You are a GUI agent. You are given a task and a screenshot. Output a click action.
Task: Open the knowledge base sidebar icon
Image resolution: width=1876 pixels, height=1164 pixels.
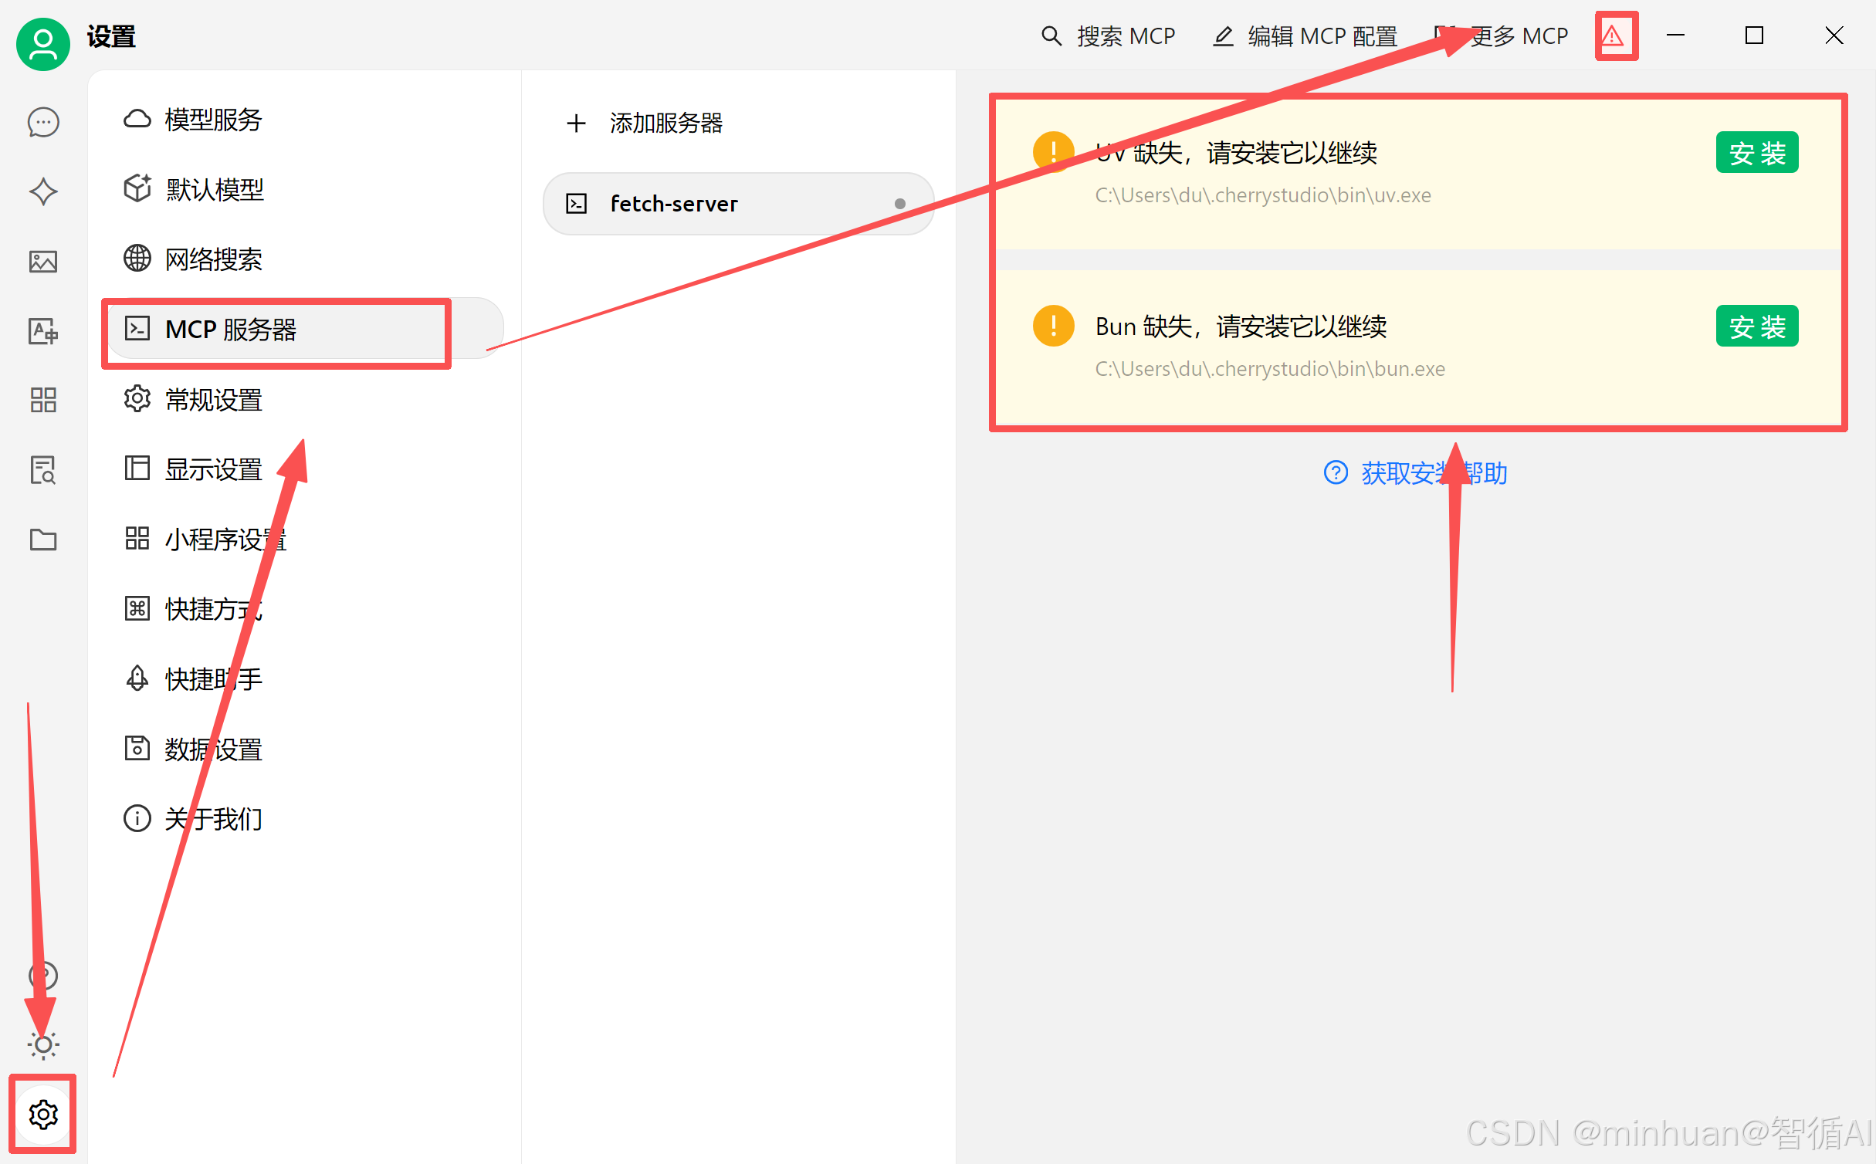click(x=43, y=469)
